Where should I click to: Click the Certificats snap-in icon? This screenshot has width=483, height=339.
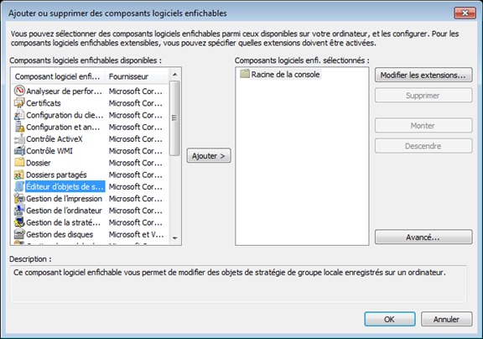click(x=19, y=103)
